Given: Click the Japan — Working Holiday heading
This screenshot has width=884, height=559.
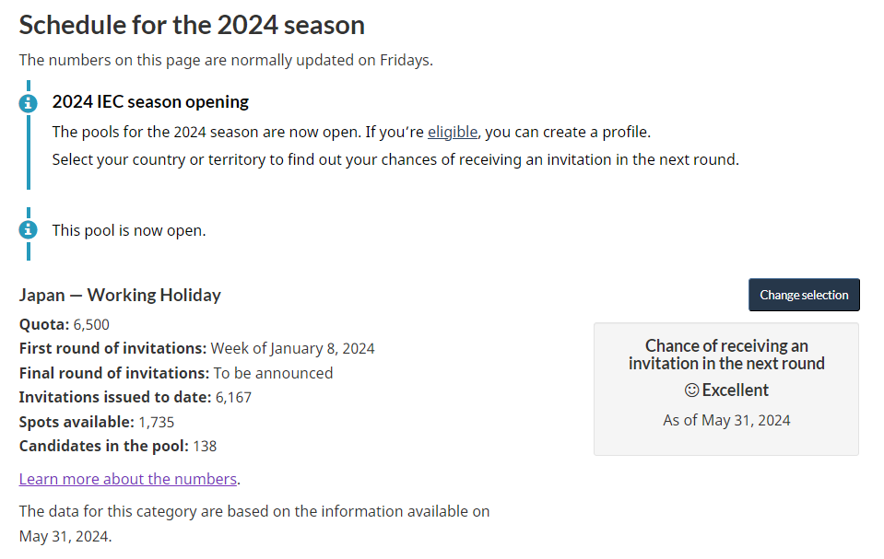Looking at the screenshot, I should tap(120, 295).
